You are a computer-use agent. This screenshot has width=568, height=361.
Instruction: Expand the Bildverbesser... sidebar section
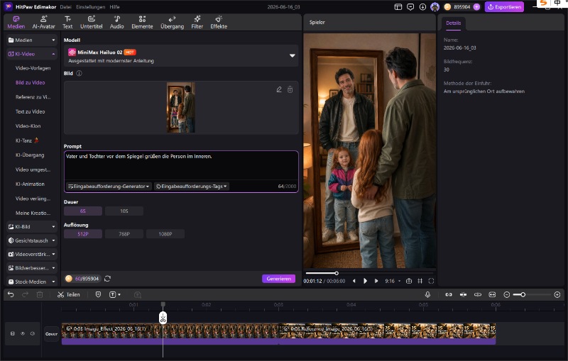click(32, 268)
